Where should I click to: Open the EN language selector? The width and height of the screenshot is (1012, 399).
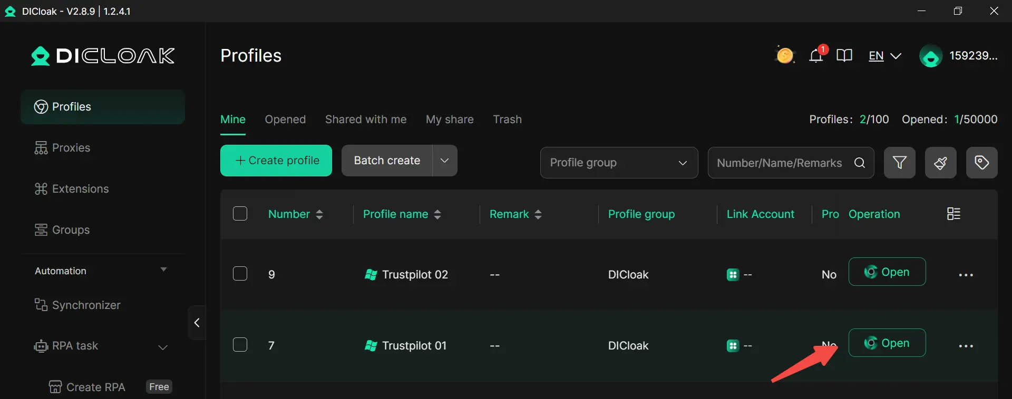[884, 56]
